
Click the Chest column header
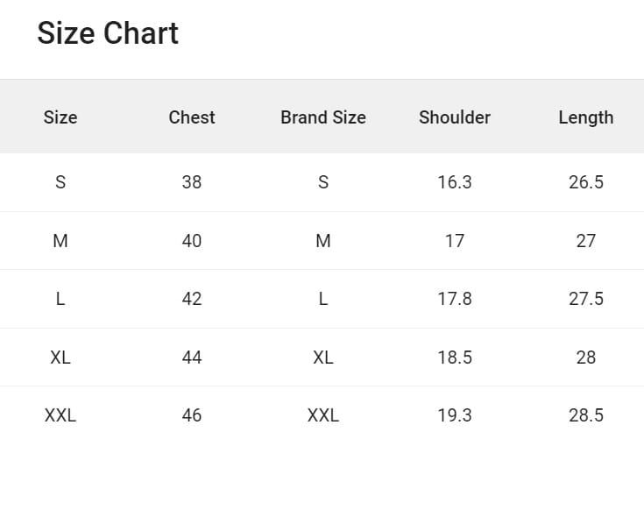click(192, 117)
